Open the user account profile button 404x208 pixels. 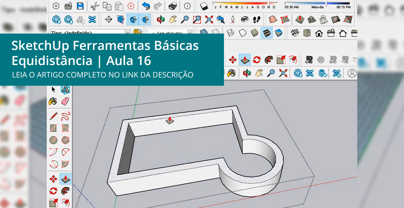(352, 73)
